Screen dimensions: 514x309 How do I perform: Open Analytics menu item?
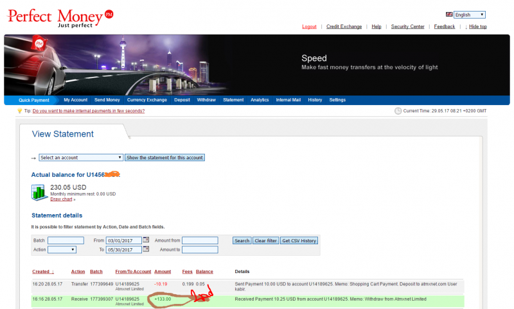click(260, 100)
